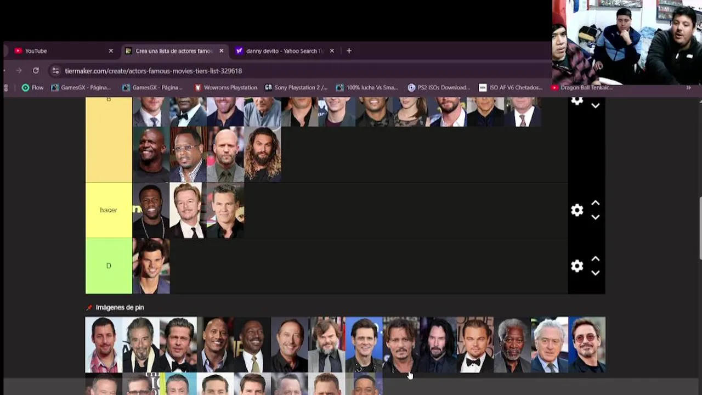Select B tier thumbnail of man wearing glasses
Image resolution: width=702 pixels, height=395 pixels.
coord(188,154)
